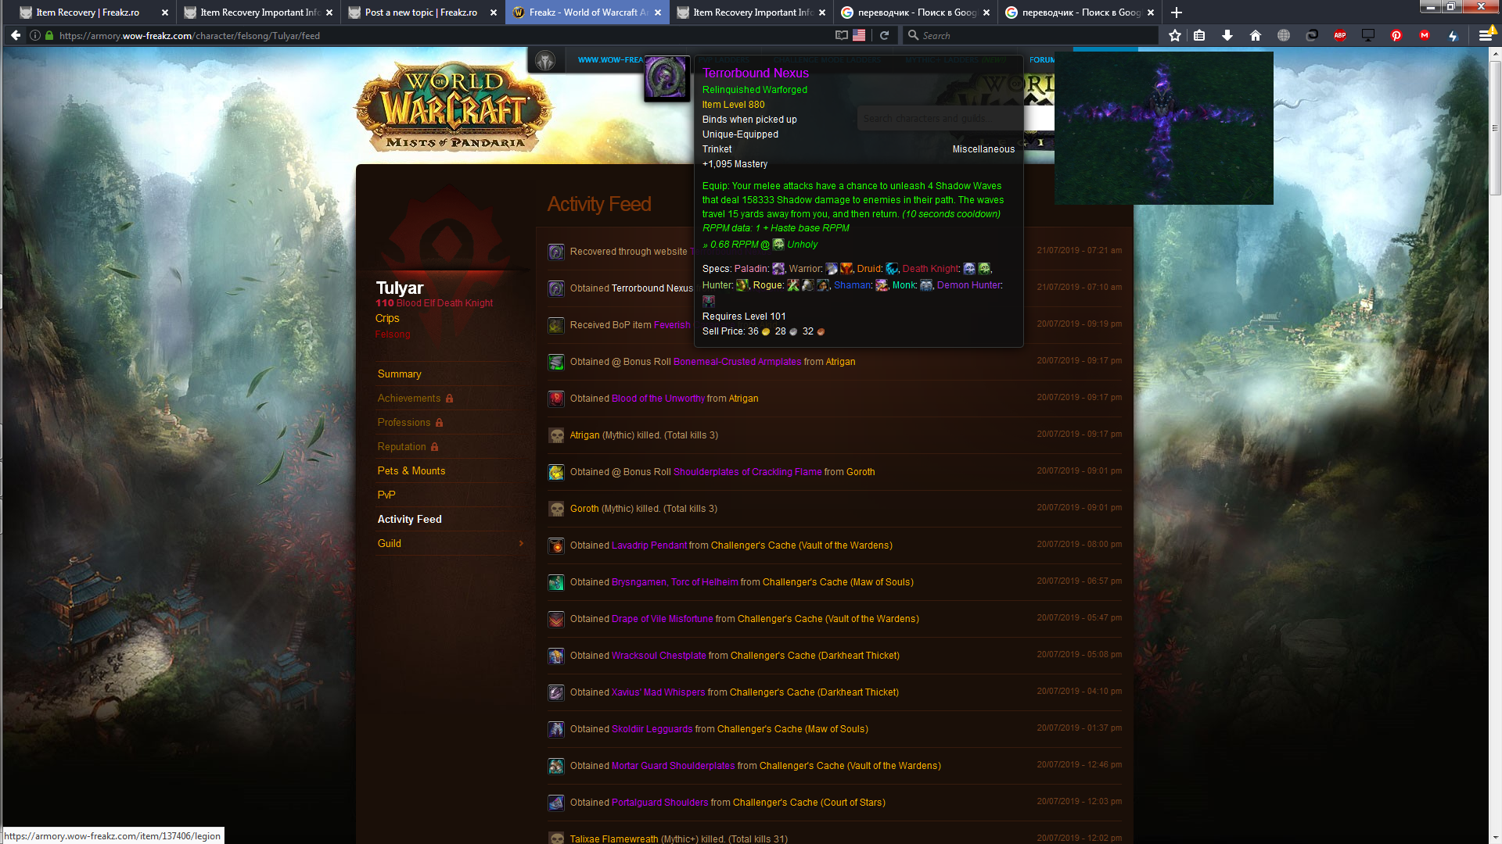
Task: Click skull icon beside Goroth killed entry
Action: [x=556, y=509]
